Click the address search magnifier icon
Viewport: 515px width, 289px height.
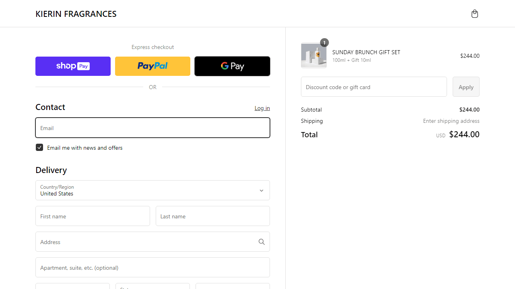click(262, 242)
